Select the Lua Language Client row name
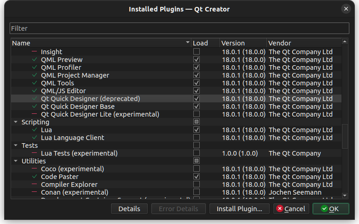Screen dimensions: 359x224 [72, 138]
